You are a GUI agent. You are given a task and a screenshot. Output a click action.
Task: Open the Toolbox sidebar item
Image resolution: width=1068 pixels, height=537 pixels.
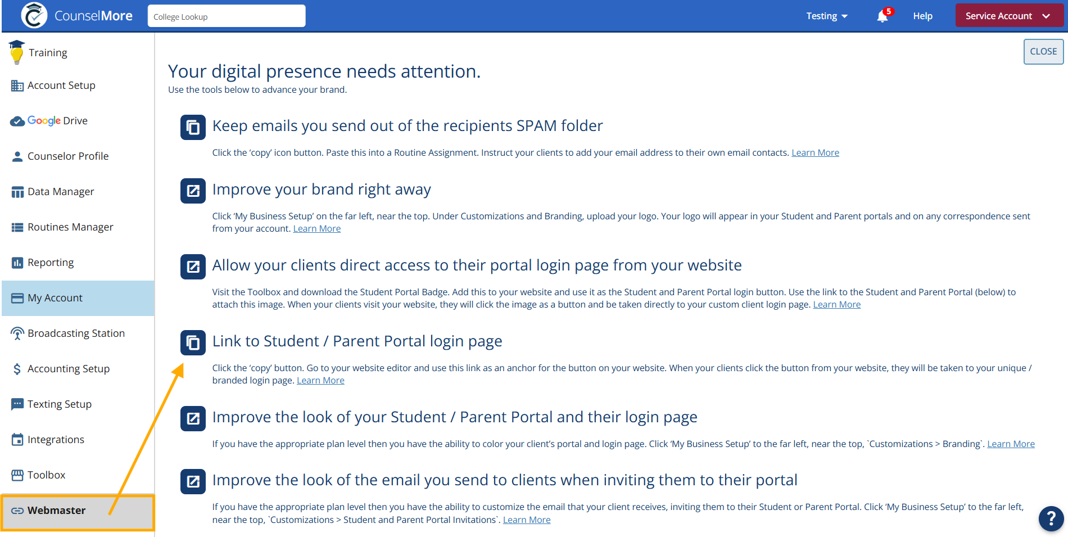[46, 475]
